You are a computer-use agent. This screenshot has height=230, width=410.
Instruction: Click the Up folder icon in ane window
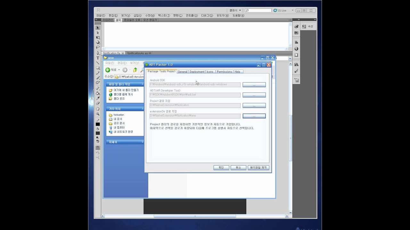[135, 70]
